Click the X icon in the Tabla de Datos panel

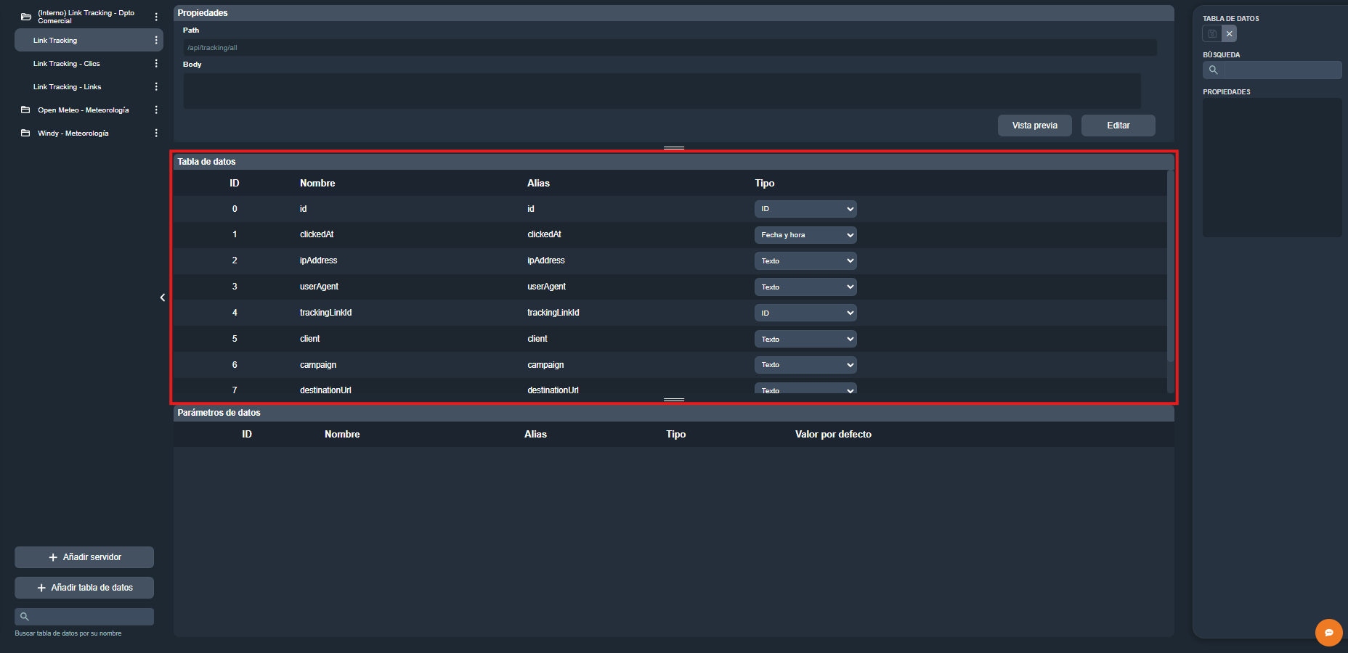coord(1229,34)
